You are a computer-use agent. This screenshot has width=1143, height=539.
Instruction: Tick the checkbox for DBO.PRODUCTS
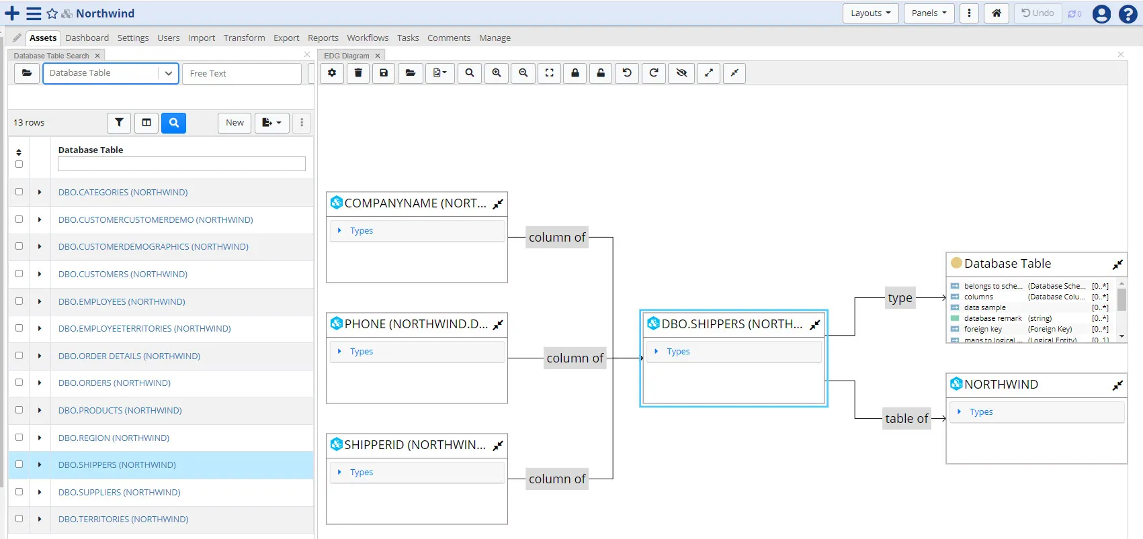pyautogui.click(x=19, y=410)
